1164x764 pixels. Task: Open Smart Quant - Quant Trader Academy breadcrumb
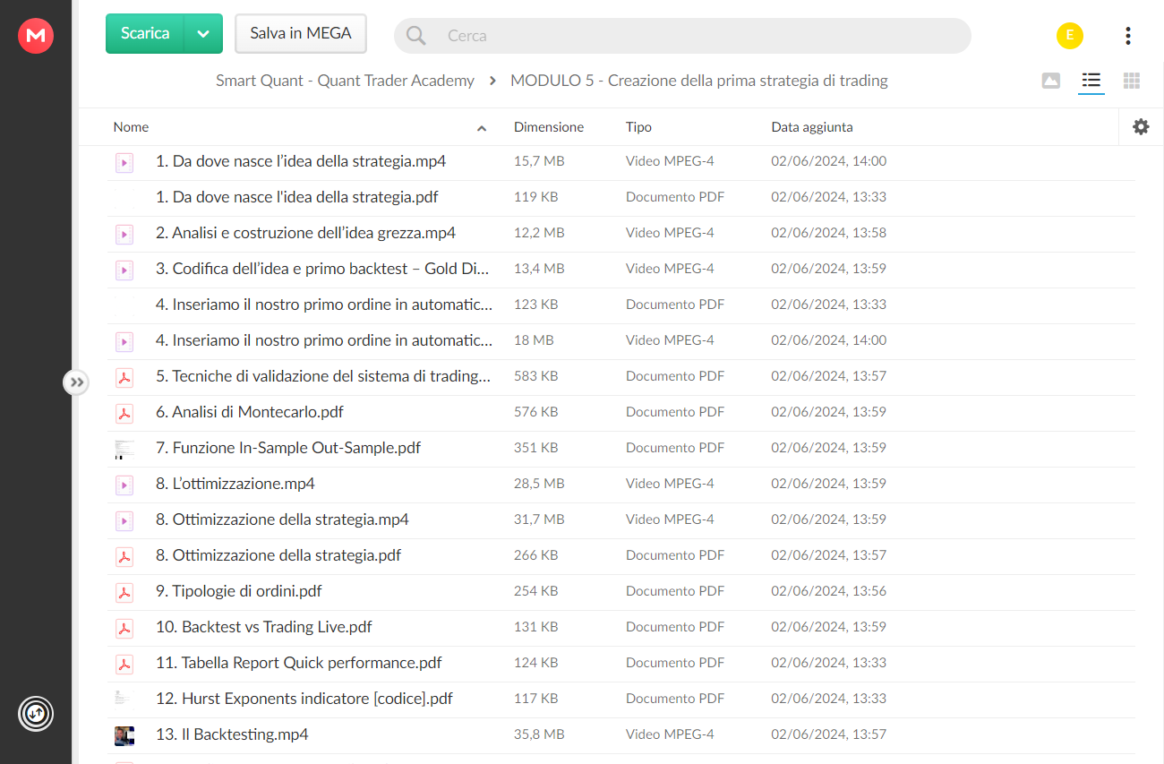[345, 81]
